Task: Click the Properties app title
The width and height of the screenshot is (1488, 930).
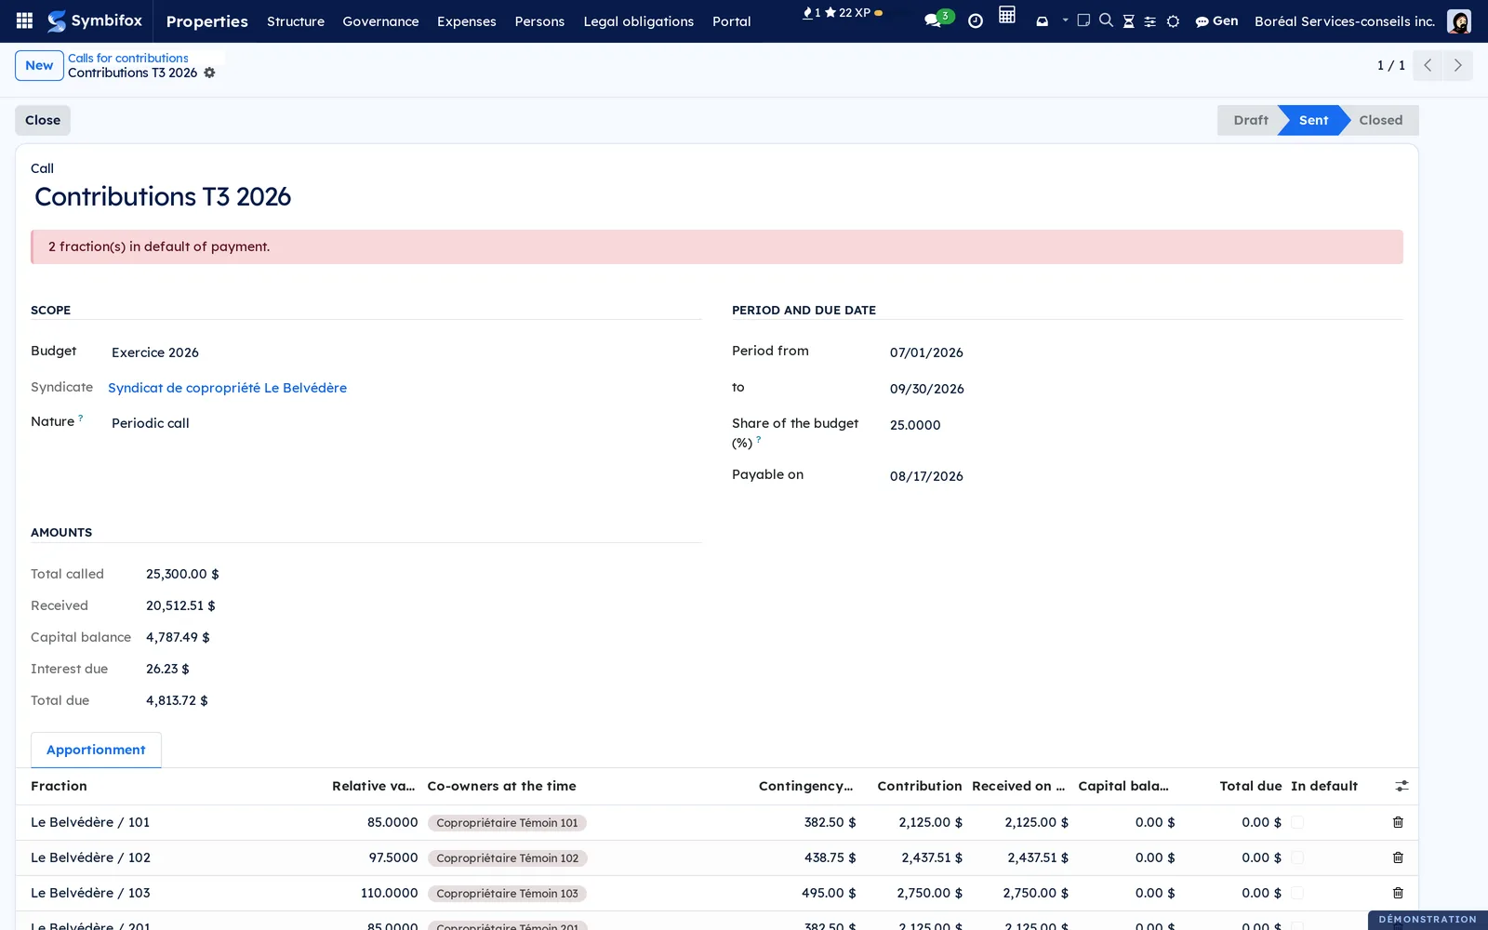Action: coord(206,20)
